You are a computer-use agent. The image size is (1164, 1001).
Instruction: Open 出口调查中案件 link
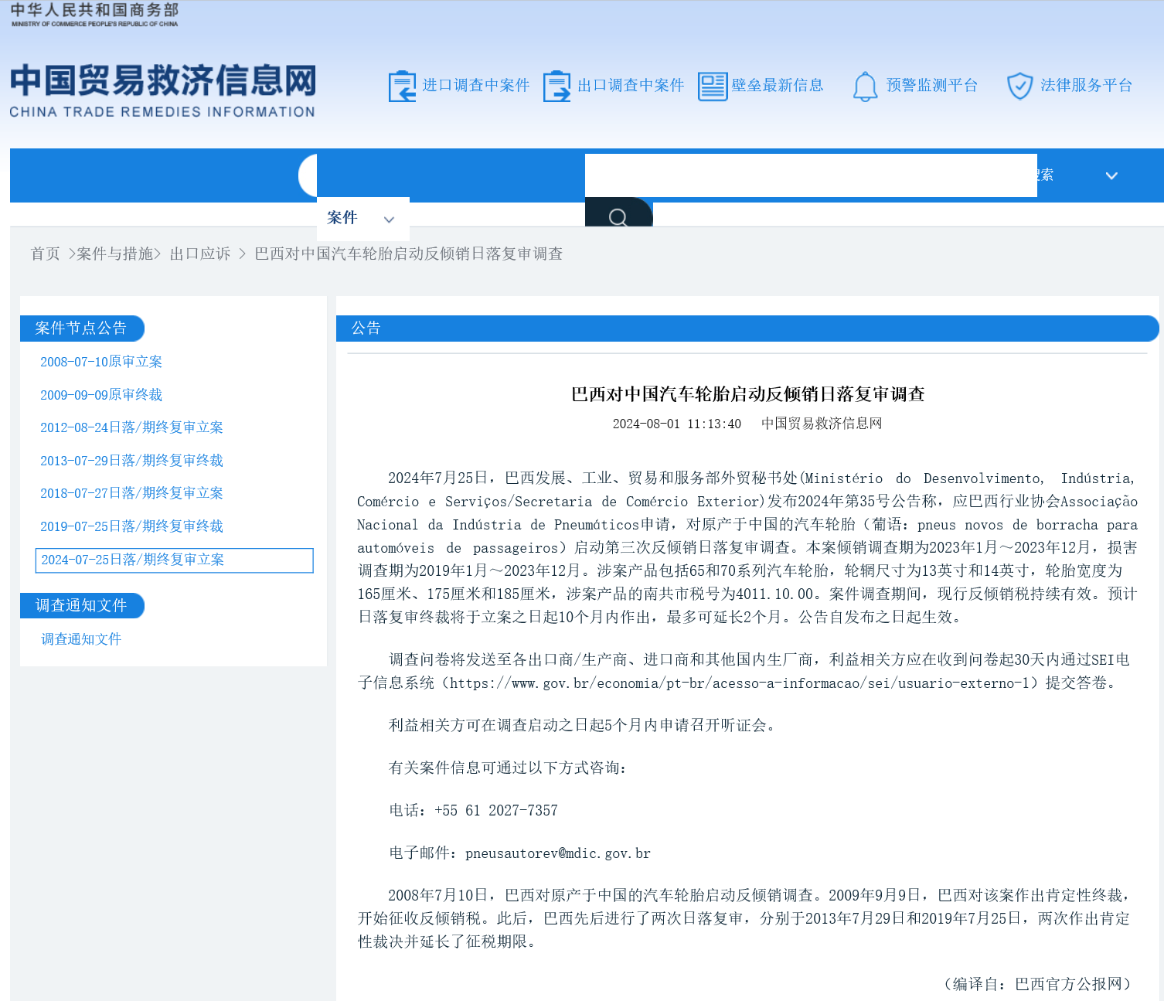(x=631, y=85)
